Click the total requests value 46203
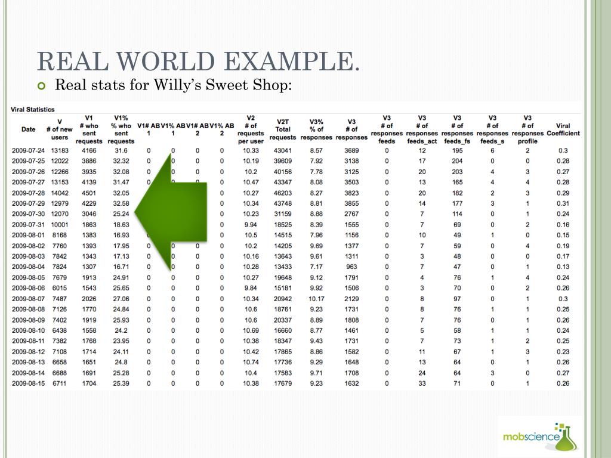This screenshot has height=458, width=611. [283, 193]
